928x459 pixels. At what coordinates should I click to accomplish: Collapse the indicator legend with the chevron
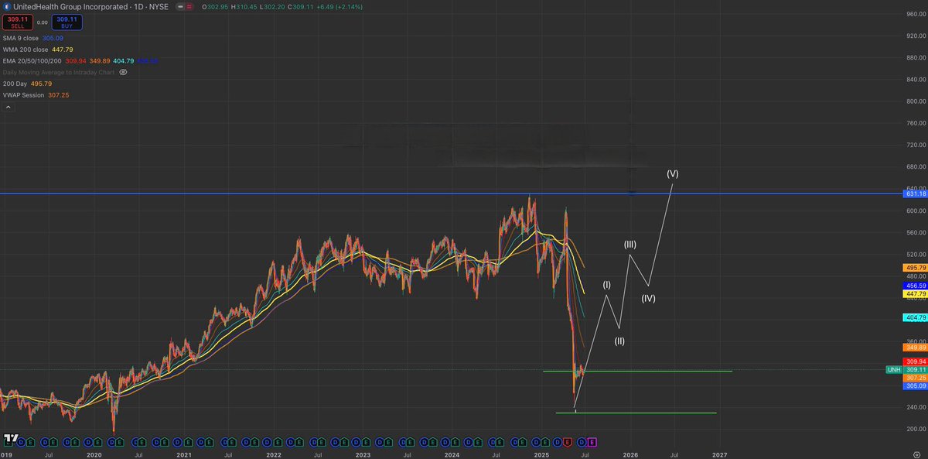pos(8,108)
